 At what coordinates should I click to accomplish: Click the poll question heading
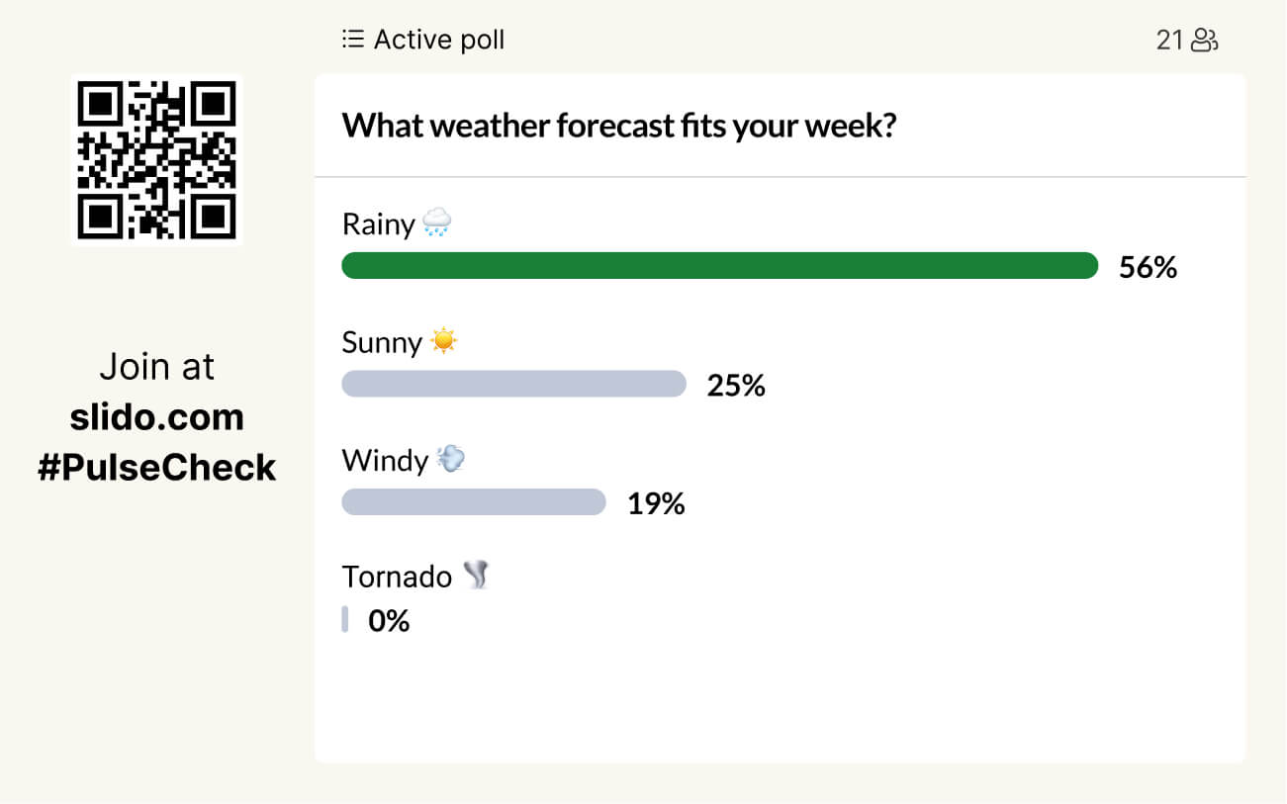[x=619, y=127]
